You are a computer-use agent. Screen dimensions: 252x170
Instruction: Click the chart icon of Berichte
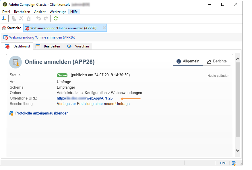point(209,61)
